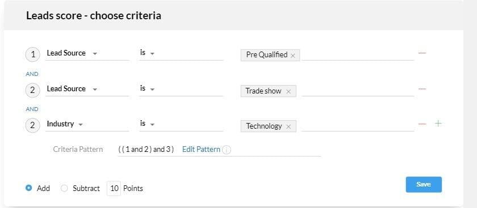Toggle the first AND connector
Screen dimensions: 477x208
tap(32, 74)
